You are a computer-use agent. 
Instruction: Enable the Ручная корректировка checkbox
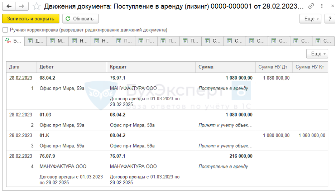(5, 30)
